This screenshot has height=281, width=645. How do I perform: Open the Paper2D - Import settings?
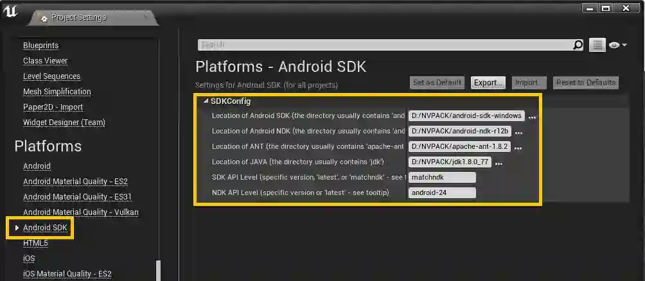[x=53, y=106]
